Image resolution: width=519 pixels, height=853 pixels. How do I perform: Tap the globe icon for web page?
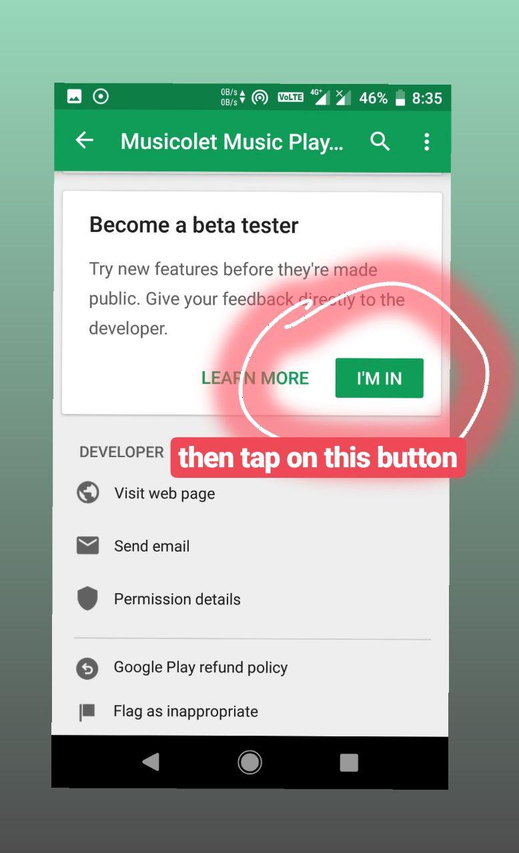[87, 492]
